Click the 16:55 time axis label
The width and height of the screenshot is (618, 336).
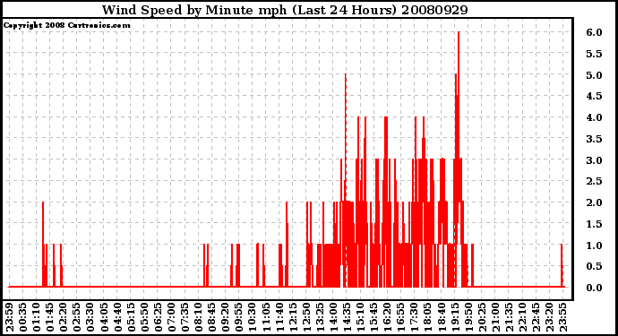click(x=400, y=317)
